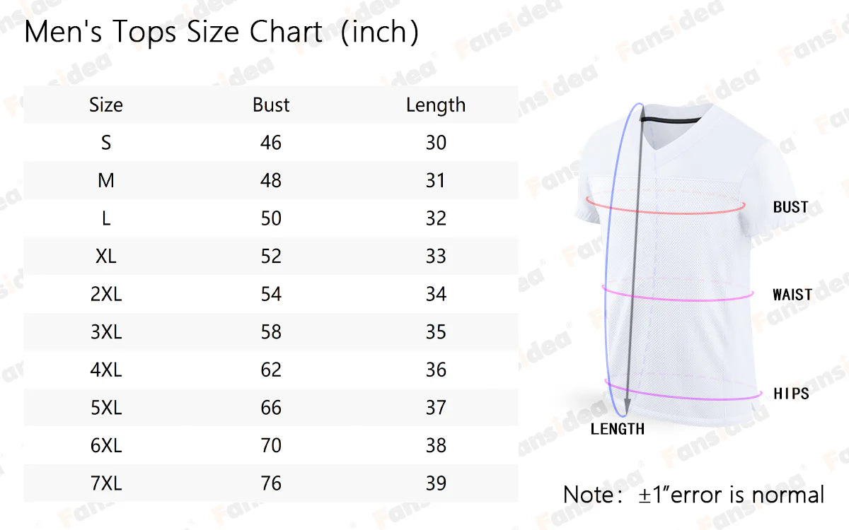Click the 5XL size label
Screen dimensions: 849x530
[106, 408]
